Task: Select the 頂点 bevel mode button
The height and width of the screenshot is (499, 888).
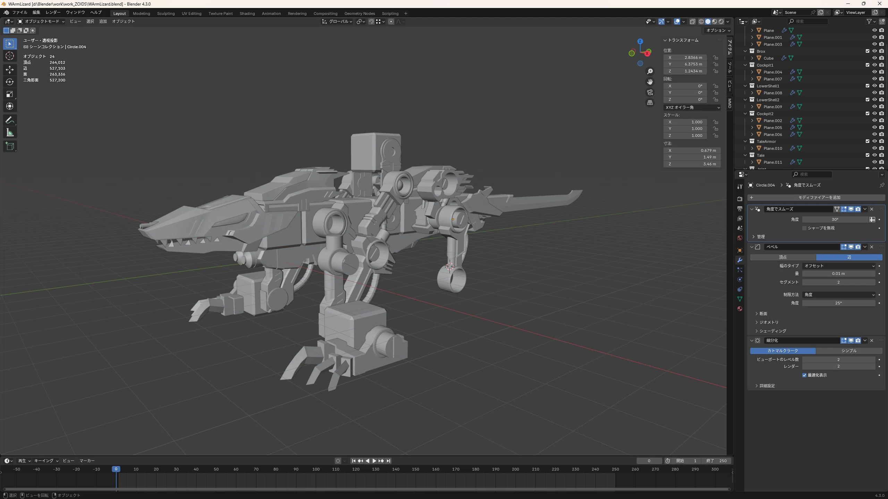Action: (x=783, y=257)
